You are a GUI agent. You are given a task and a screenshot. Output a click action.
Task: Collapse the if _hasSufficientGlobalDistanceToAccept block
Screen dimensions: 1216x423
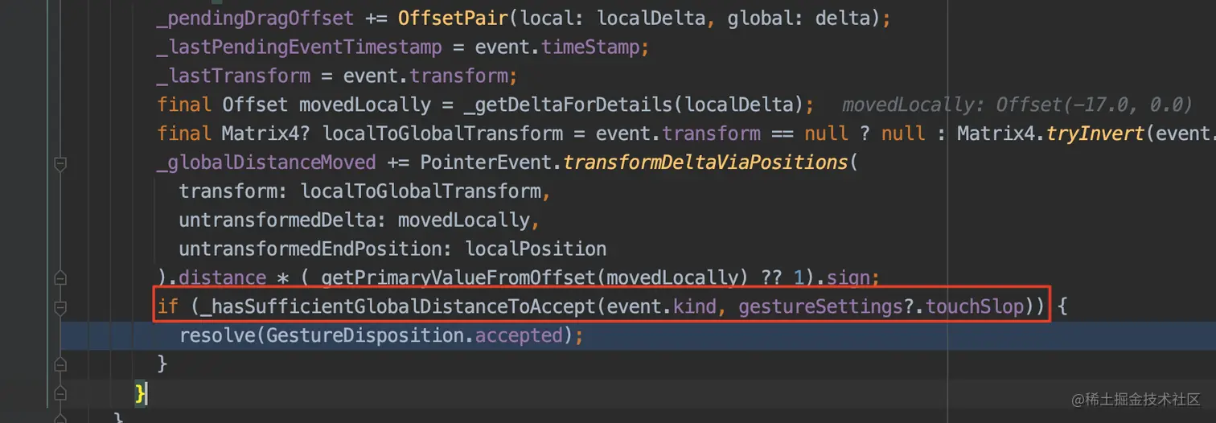point(60,307)
